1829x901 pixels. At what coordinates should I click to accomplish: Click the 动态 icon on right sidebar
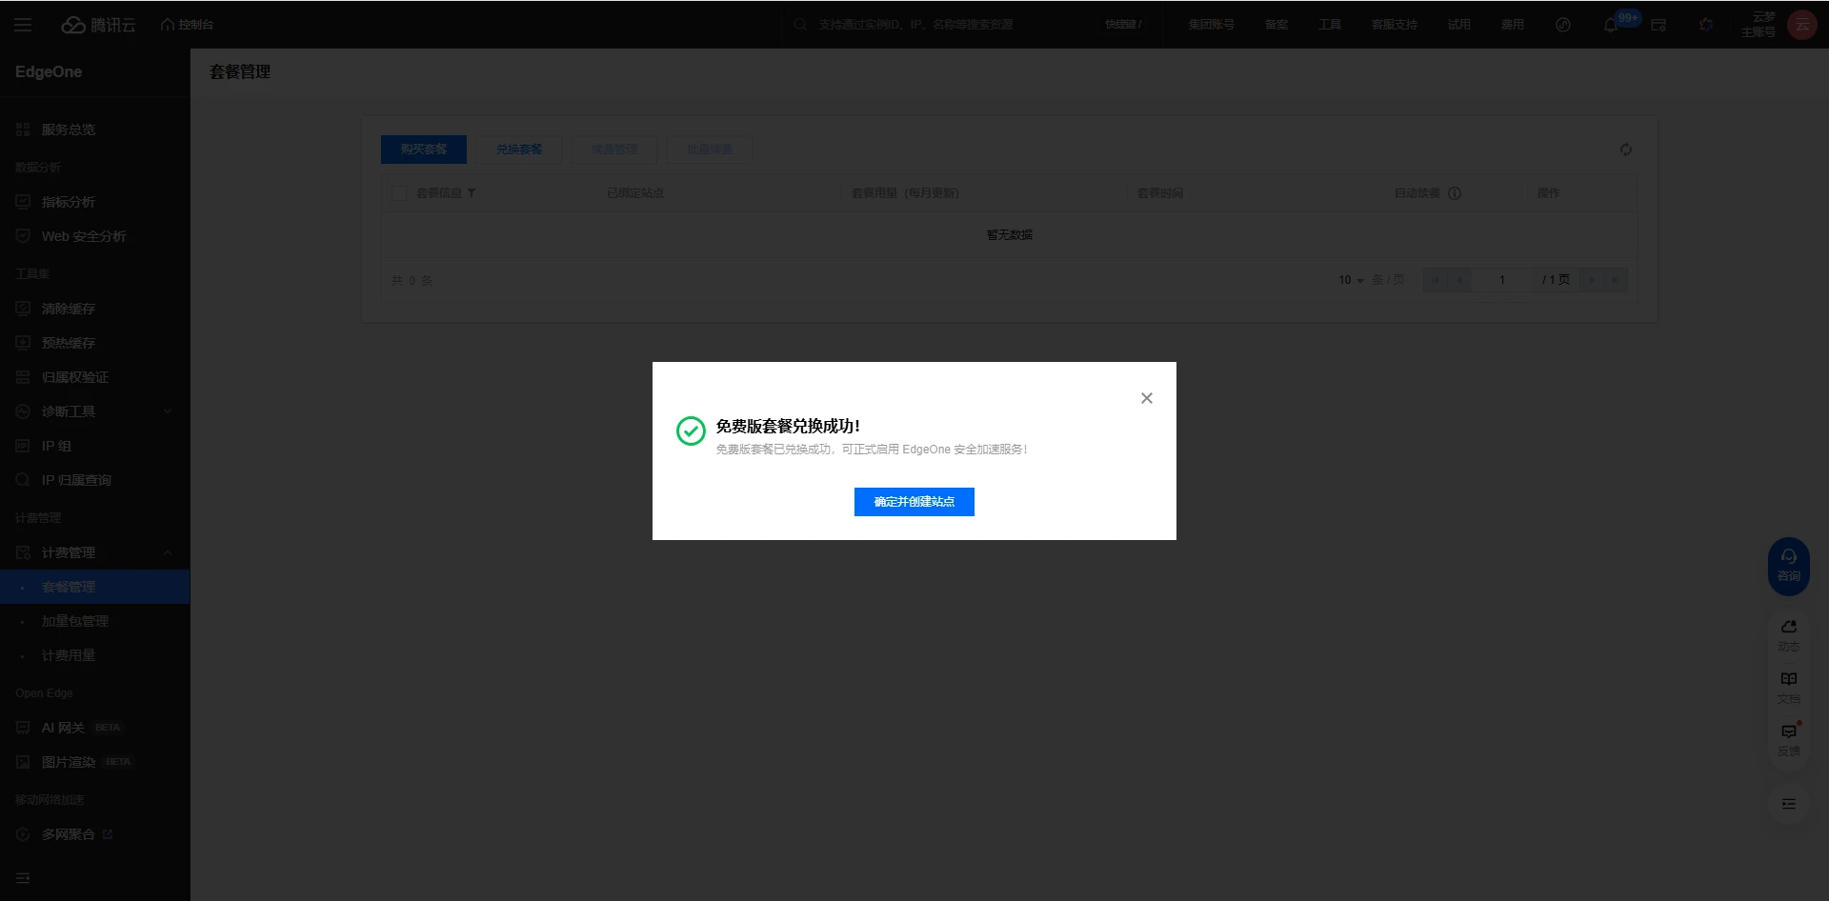click(1788, 633)
